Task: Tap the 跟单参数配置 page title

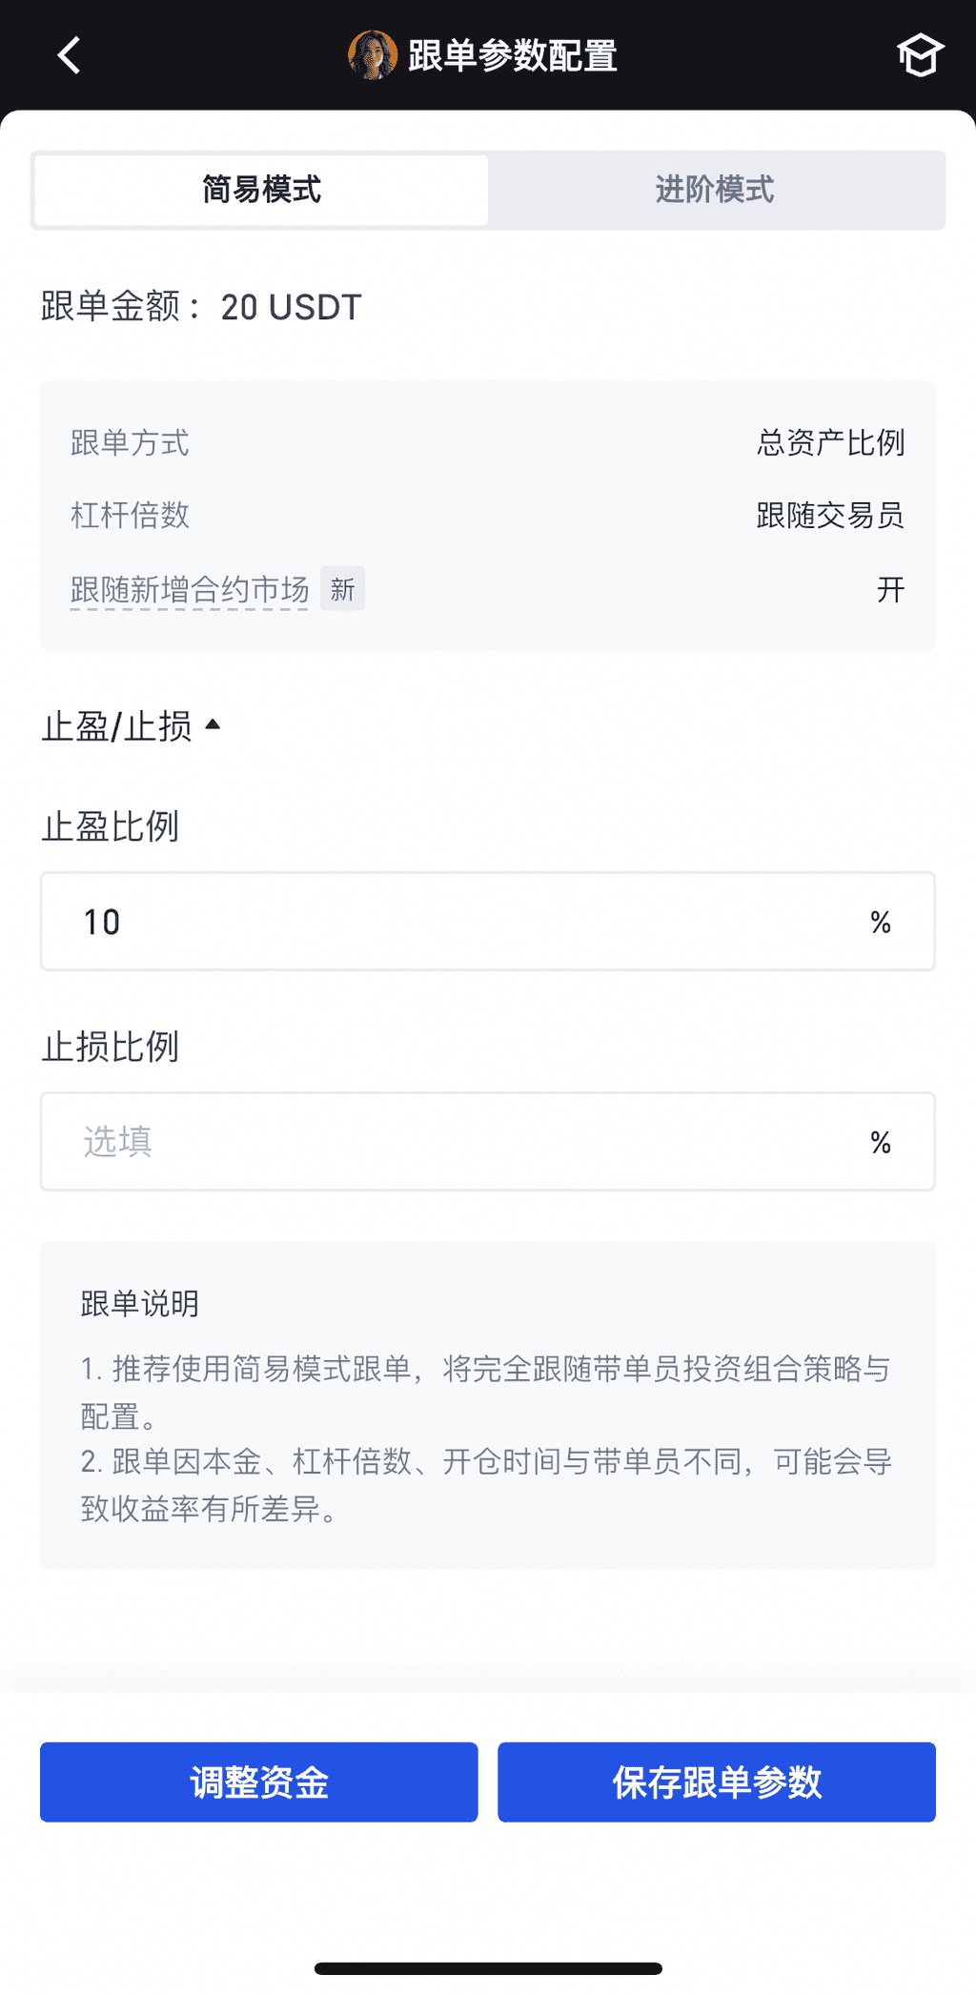Action: point(513,55)
